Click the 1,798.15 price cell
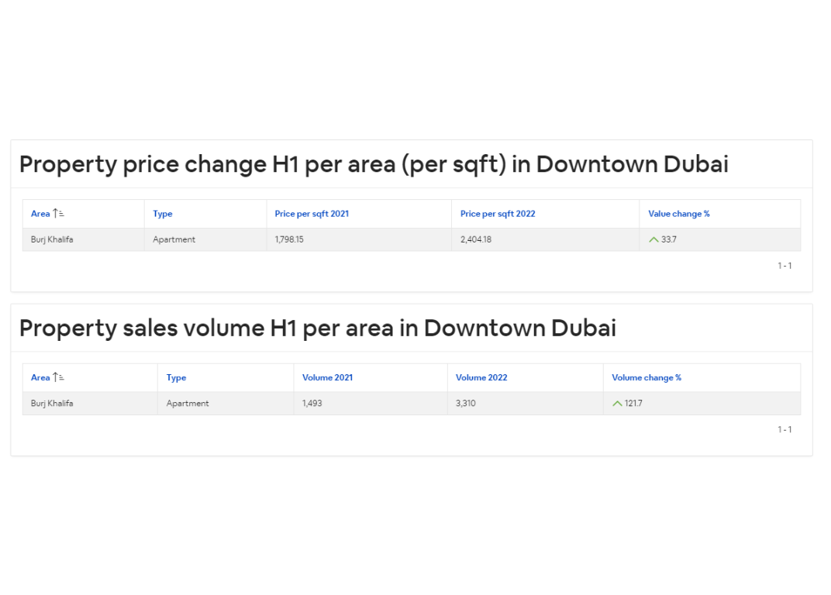Viewport: 831px width, 595px height. (289, 240)
